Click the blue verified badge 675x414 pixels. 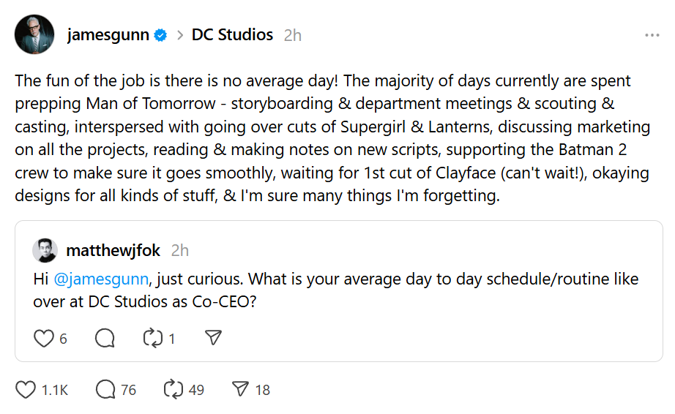coord(161,35)
